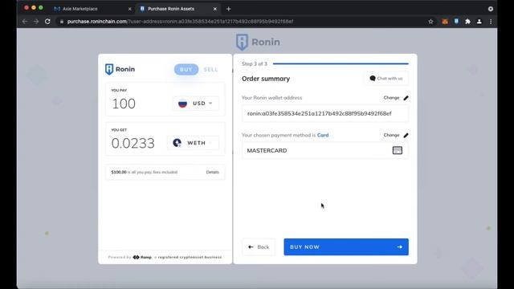Click the Ronin logo in widget panel

[x=120, y=69]
